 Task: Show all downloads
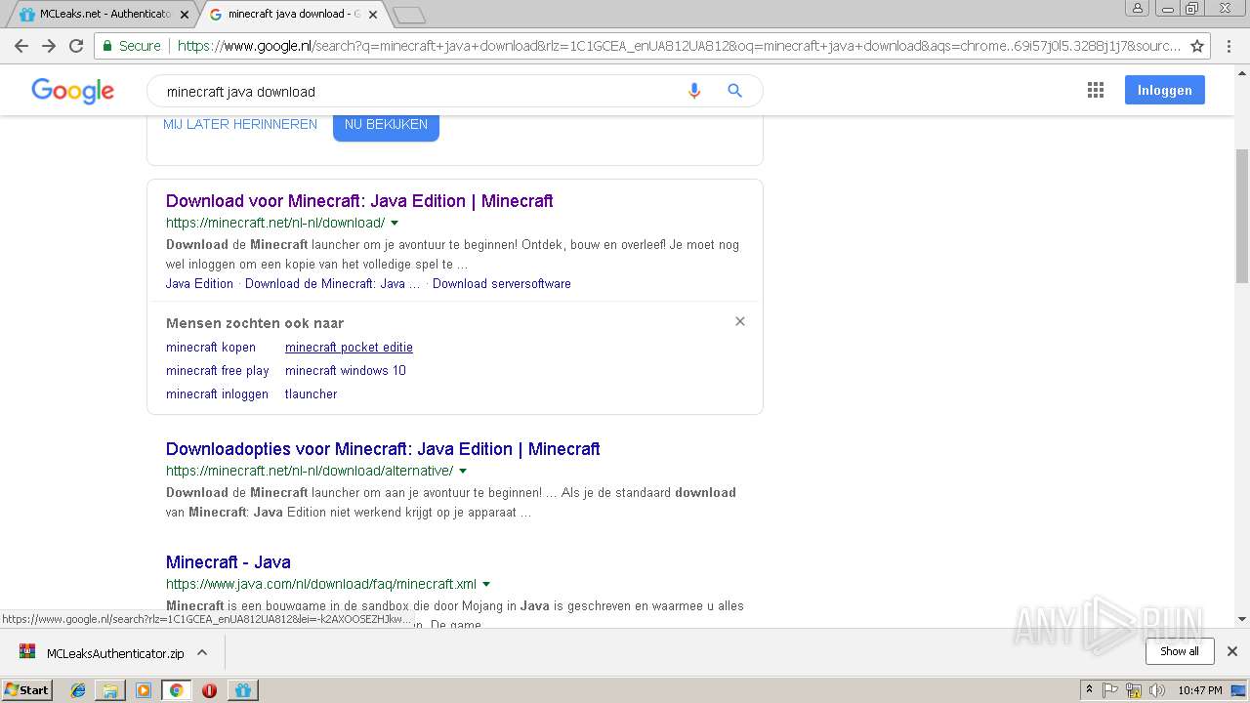[1180, 651]
